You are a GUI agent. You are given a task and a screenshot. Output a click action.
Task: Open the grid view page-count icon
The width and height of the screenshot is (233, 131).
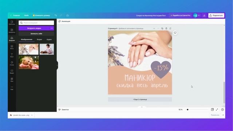pyautogui.click(x=212, y=110)
